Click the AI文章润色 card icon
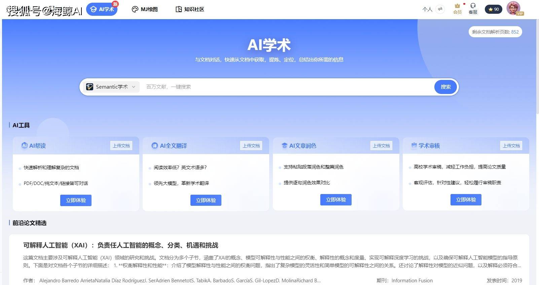The width and height of the screenshot is (539, 285). (284, 145)
